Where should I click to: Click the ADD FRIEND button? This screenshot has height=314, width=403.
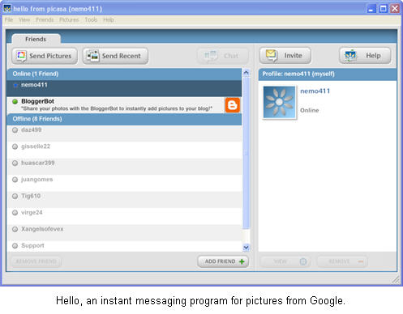(x=223, y=261)
